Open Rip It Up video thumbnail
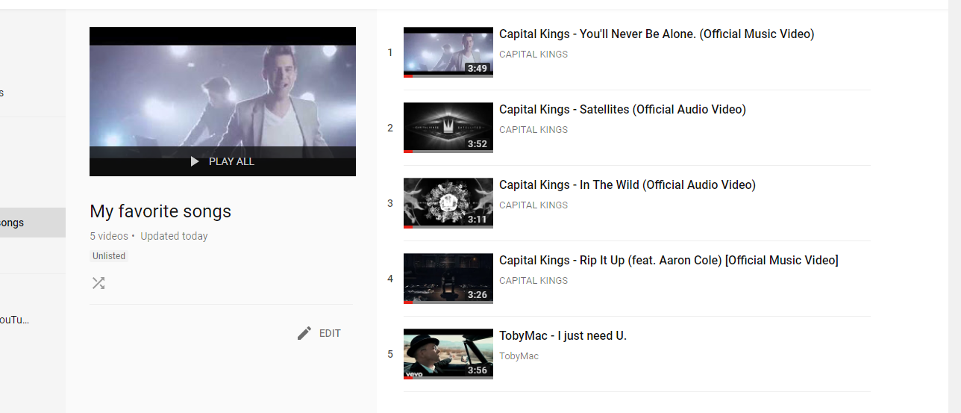 (448, 279)
